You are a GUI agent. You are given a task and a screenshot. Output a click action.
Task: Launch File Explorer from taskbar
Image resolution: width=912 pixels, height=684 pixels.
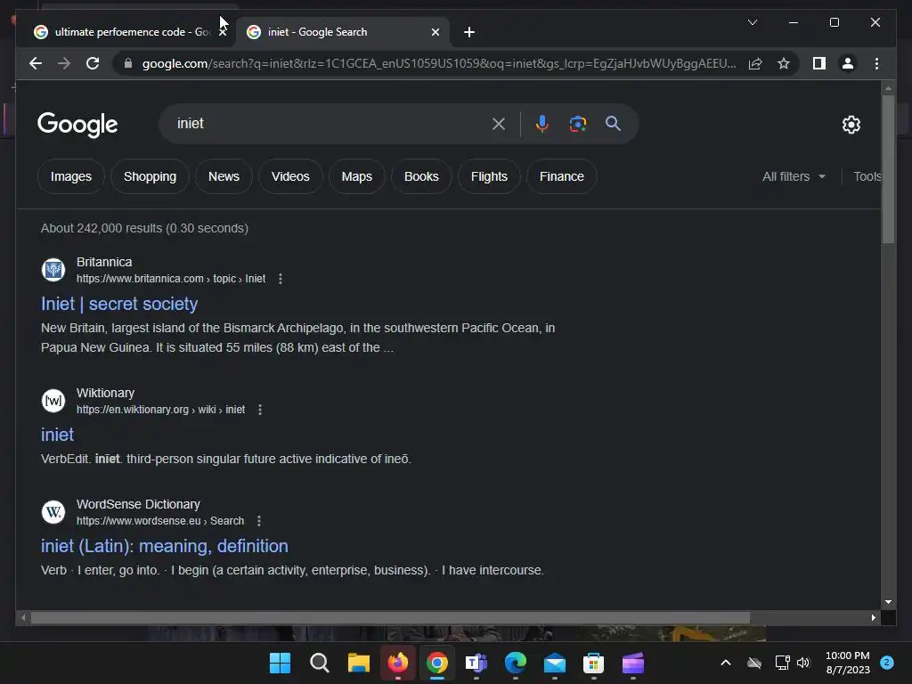(358, 663)
